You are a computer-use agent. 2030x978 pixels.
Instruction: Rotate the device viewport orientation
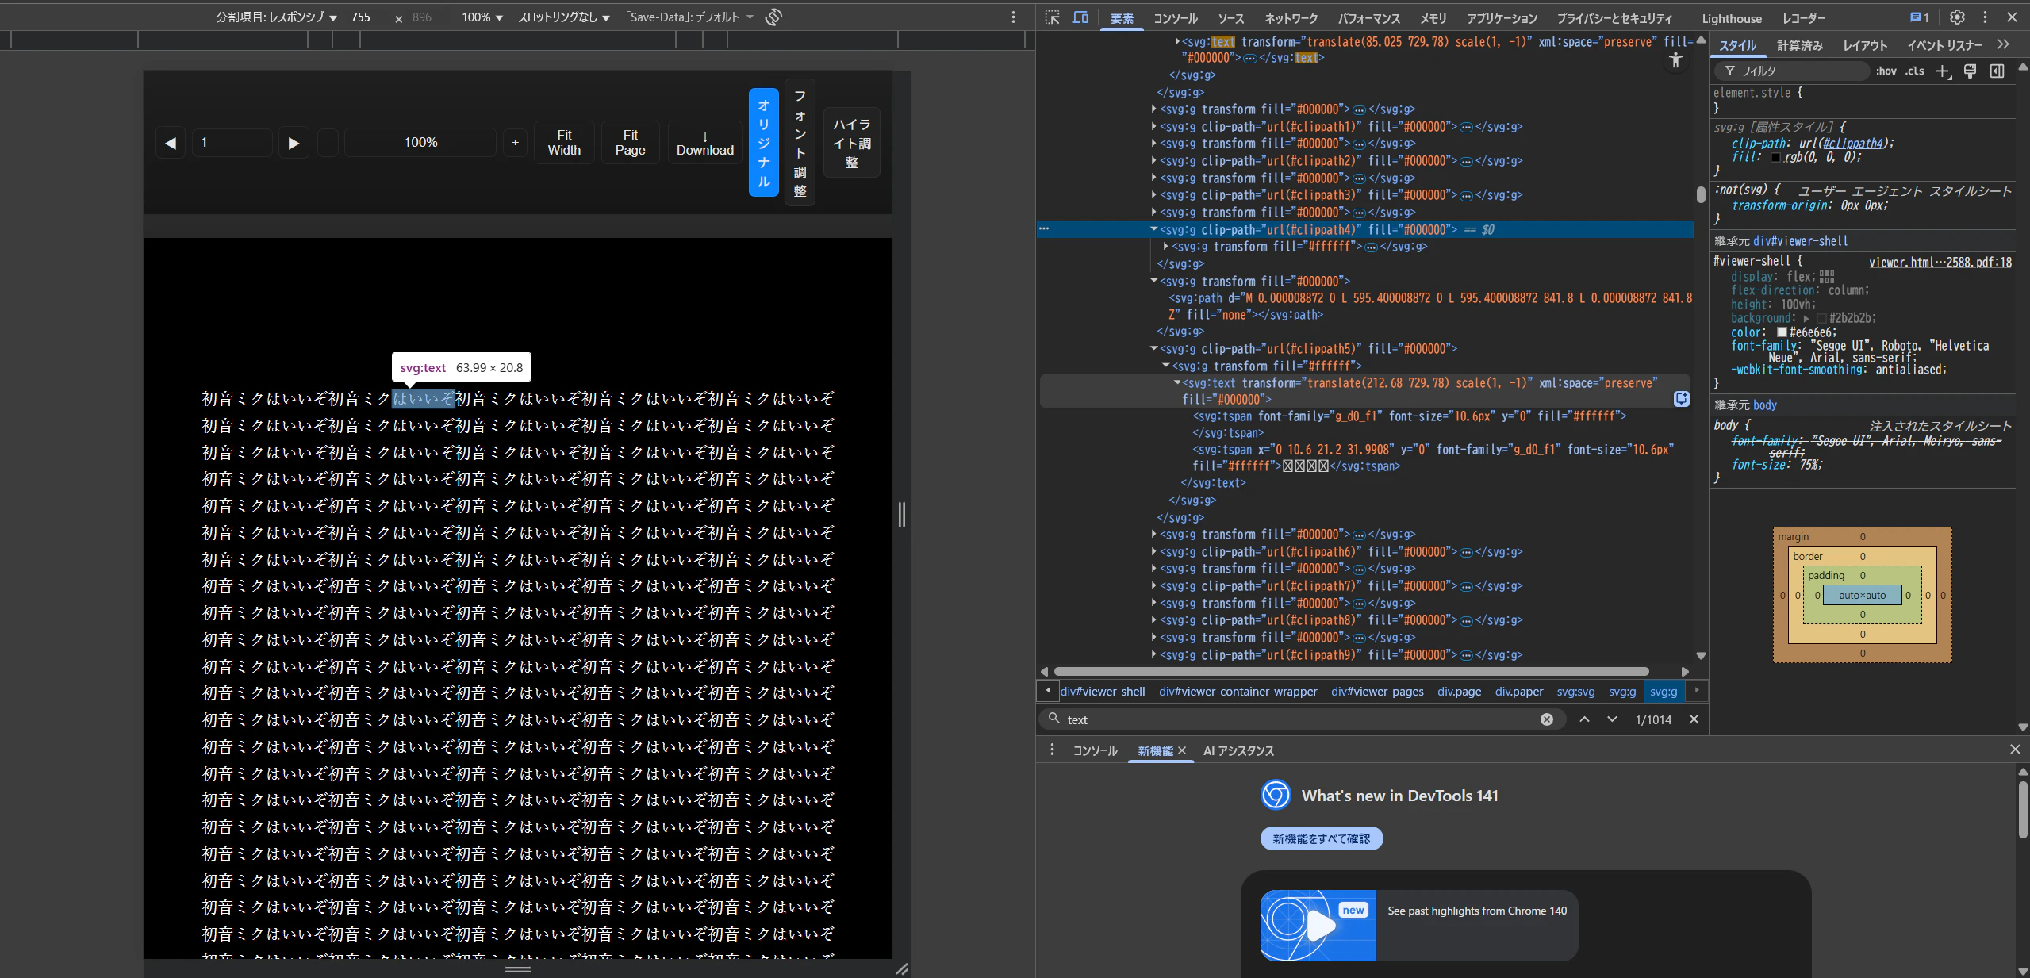tap(773, 17)
